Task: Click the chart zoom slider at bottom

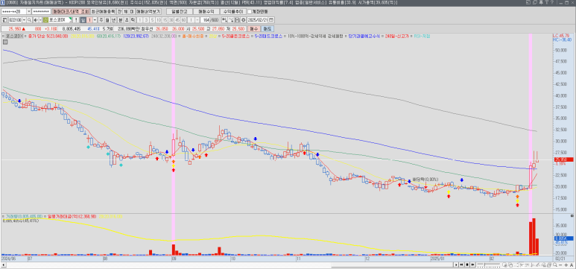Action: click(x=489, y=265)
